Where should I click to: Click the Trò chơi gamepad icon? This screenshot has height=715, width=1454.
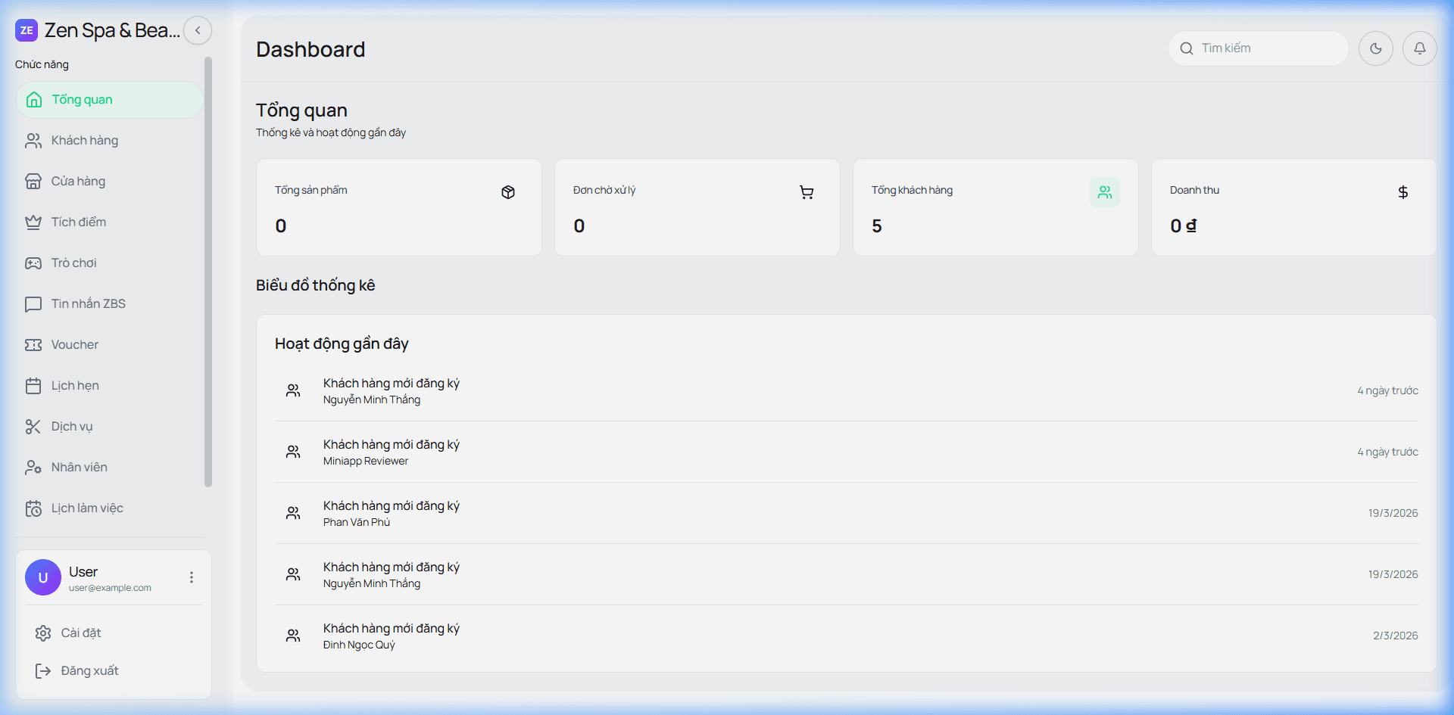coord(33,263)
